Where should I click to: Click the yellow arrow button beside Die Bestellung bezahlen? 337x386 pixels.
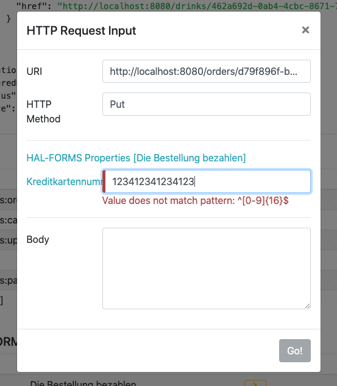coord(255,383)
